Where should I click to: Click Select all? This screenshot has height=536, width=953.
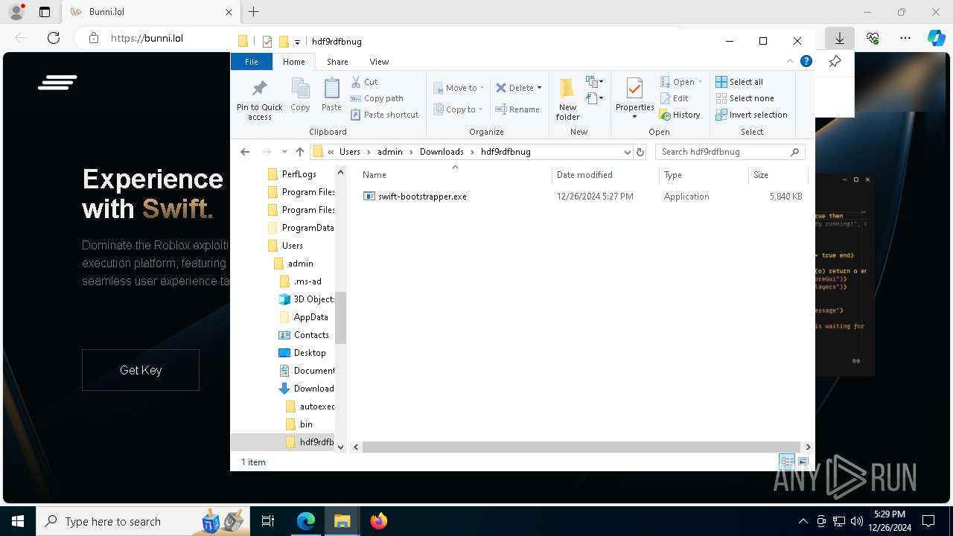click(x=739, y=82)
